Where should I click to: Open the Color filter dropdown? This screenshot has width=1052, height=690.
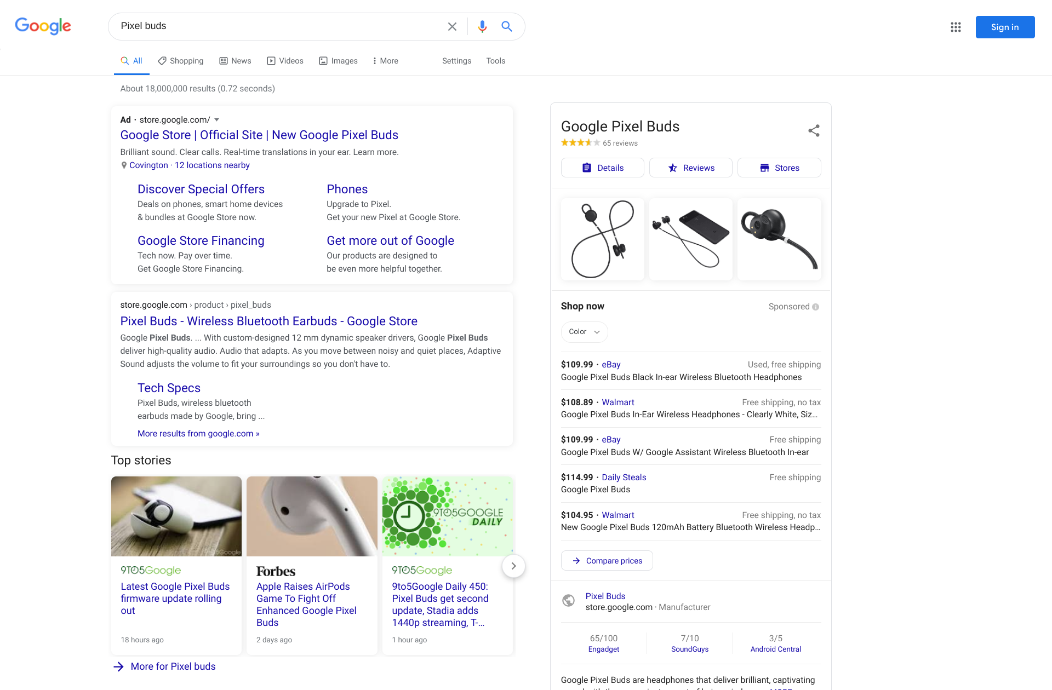click(584, 332)
